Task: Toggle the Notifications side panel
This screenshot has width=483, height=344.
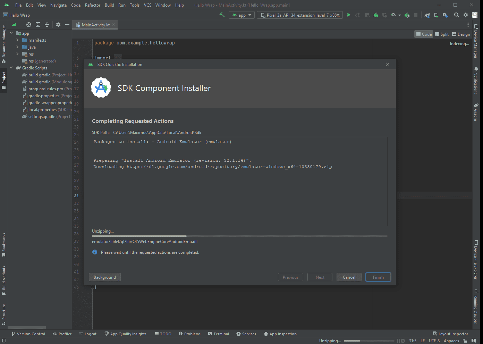Action: point(476,81)
